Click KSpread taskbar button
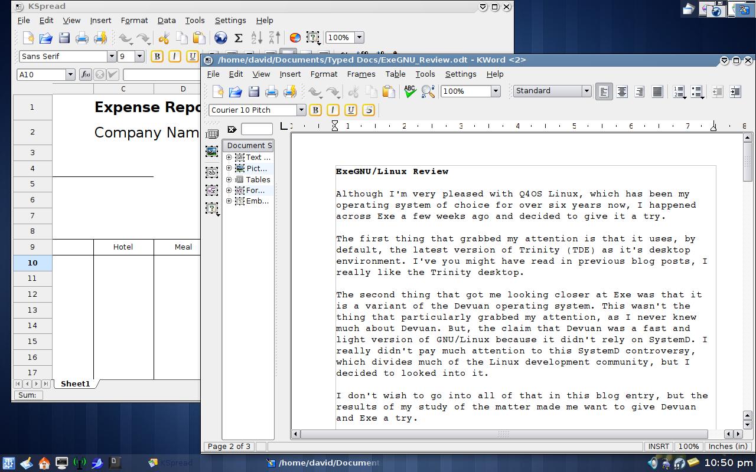The height and width of the screenshot is (472, 756). [170, 463]
